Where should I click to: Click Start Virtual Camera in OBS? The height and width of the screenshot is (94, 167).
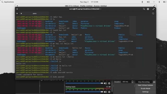point(145,85)
